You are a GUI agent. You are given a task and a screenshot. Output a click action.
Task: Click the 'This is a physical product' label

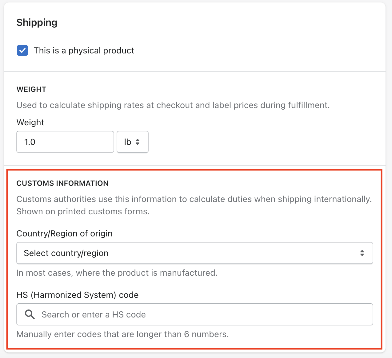[x=84, y=50]
